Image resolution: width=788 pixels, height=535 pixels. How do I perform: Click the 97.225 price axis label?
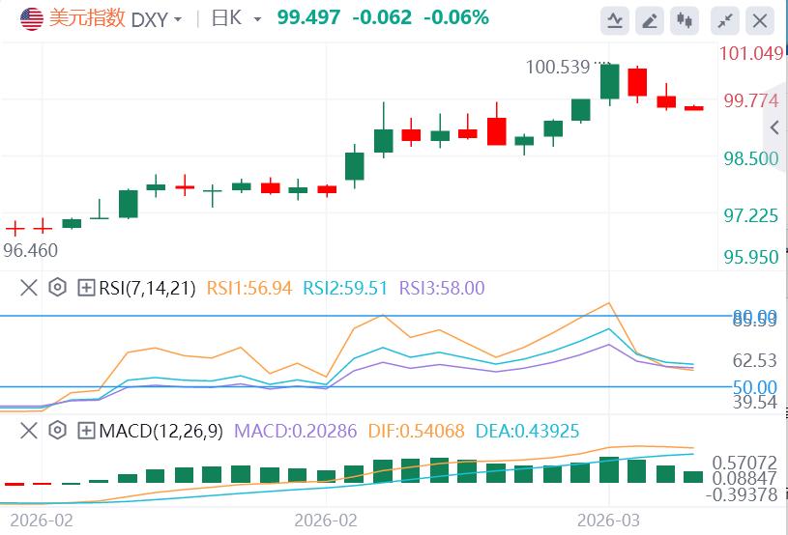tap(751, 215)
